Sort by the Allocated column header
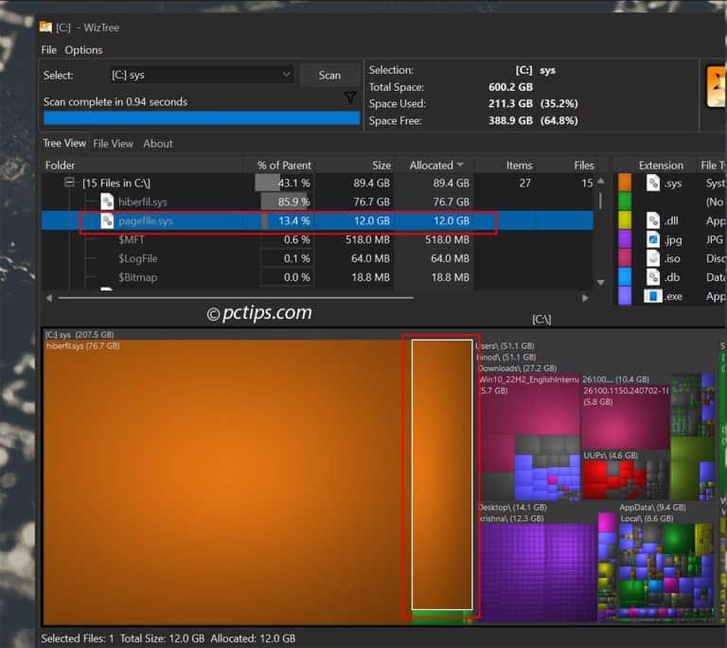Image resolution: width=727 pixels, height=648 pixels. [x=435, y=166]
